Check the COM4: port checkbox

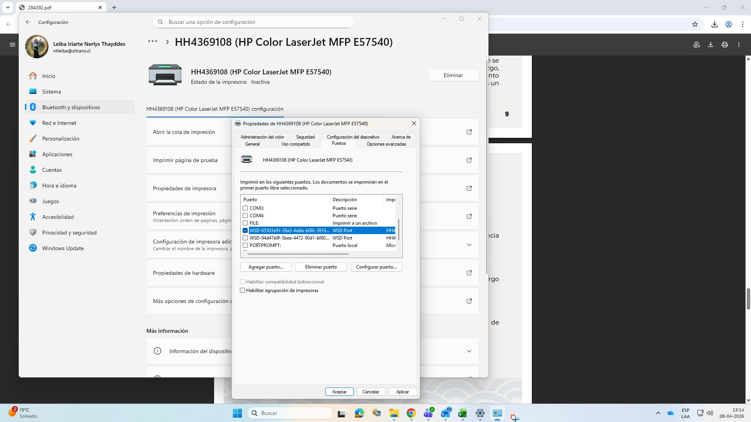[245, 216]
